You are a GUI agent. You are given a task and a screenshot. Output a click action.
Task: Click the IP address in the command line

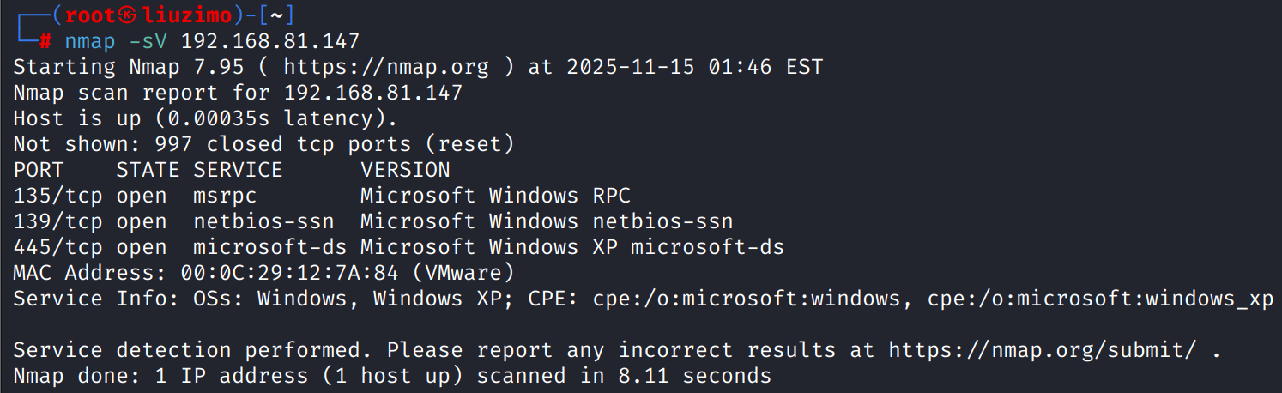click(x=269, y=40)
